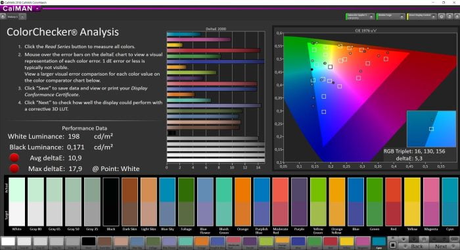
Task: Expand the History 1 tab dropdown arrow
Action: pyautogui.click(x=22, y=16)
